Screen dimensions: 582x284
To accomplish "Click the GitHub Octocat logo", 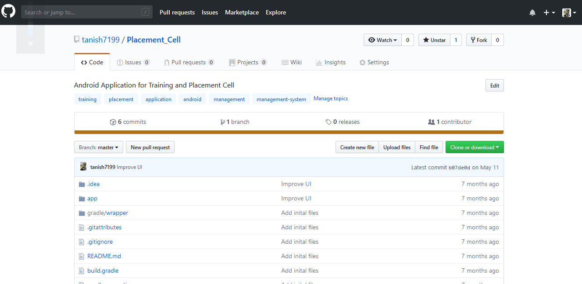I will (8, 12).
